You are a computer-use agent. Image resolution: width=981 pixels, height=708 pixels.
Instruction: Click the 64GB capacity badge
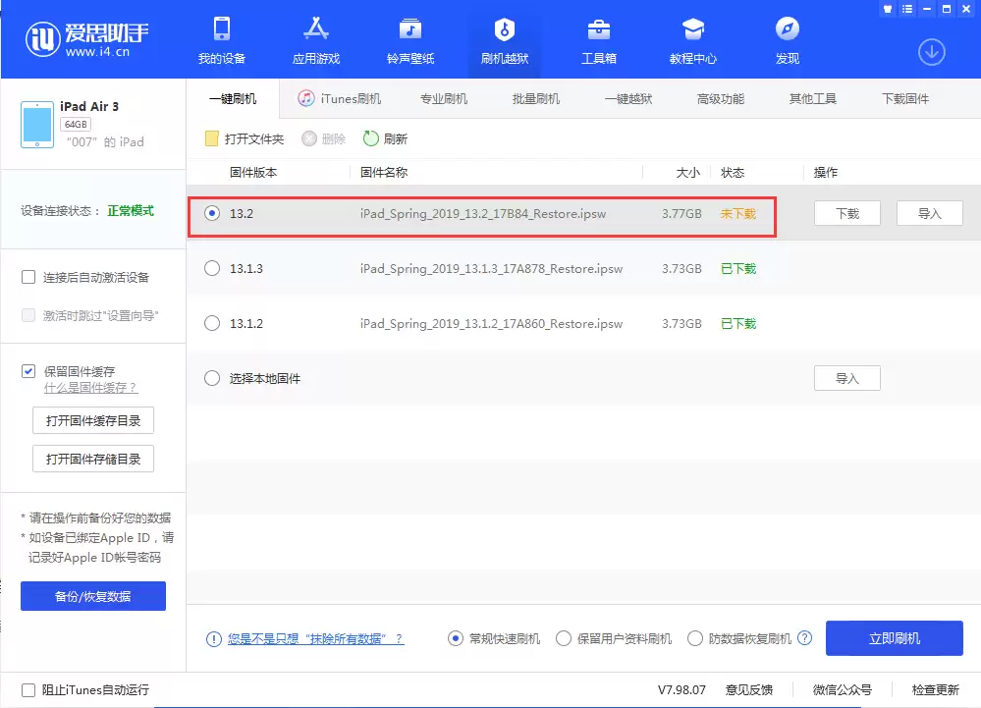(76, 125)
